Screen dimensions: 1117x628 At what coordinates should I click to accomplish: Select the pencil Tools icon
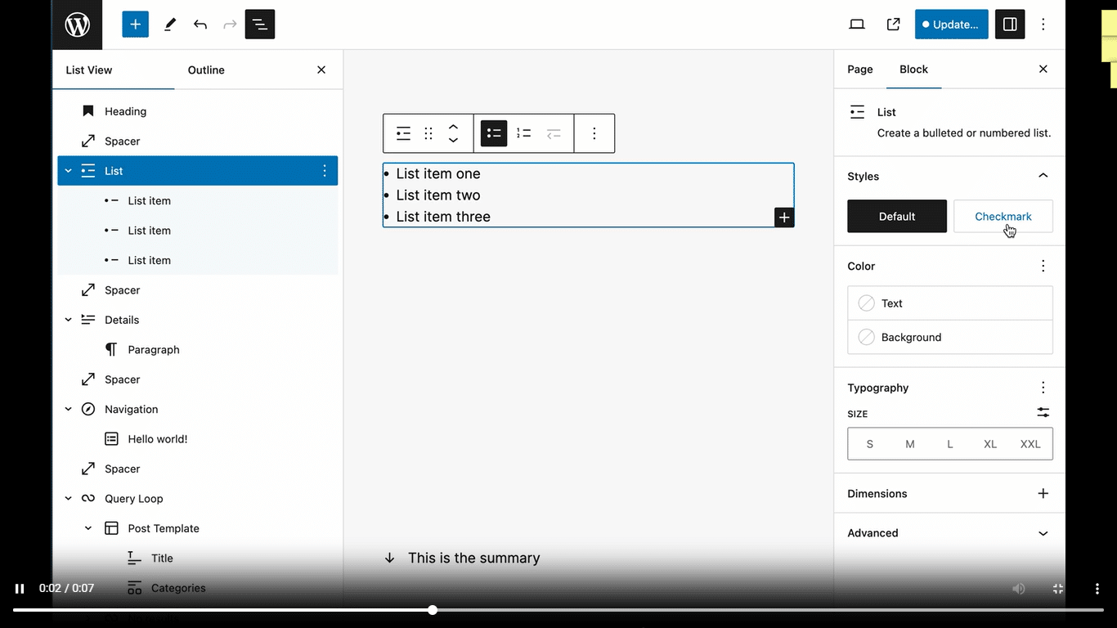click(170, 25)
